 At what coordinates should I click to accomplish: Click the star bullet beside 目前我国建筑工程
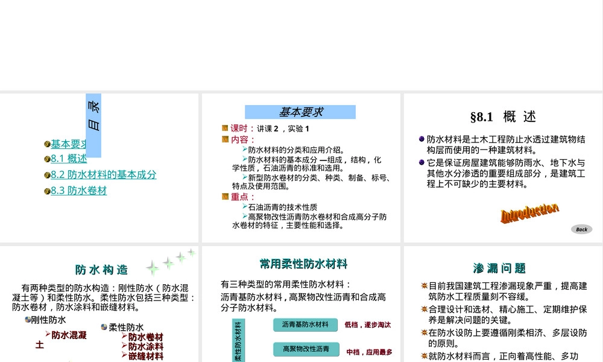tap(424, 285)
